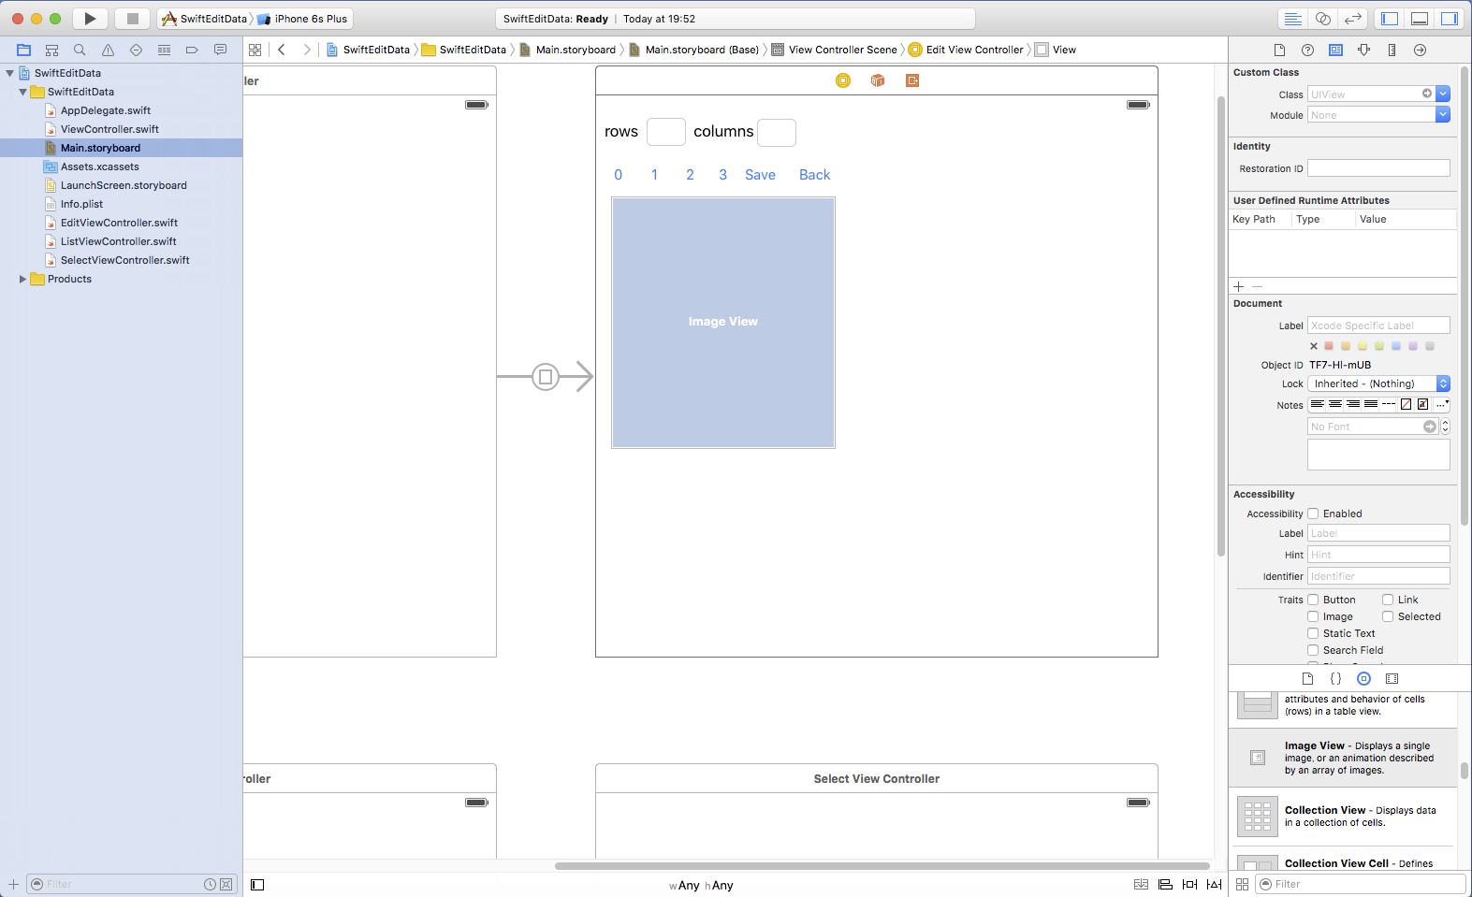Show the Connections inspector
The width and height of the screenshot is (1472, 897).
click(1420, 50)
